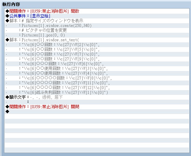This screenshot has height=156, width=191.
Task: Select the Pictures[1].window.set_text( script line
Action: click(97, 40)
